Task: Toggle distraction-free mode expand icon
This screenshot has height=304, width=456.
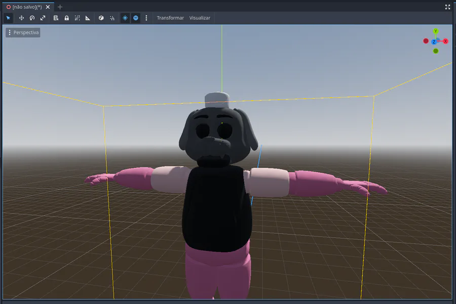Action: click(x=447, y=7)
